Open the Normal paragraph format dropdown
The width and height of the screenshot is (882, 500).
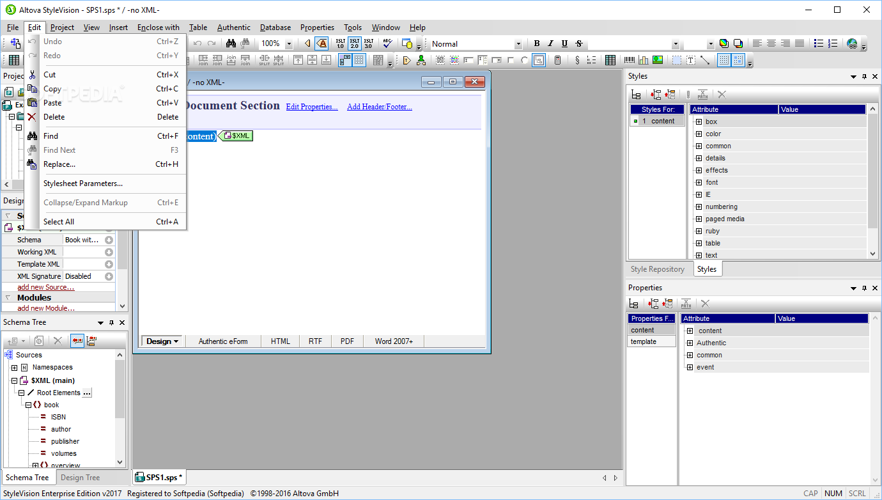coord(518,44)
